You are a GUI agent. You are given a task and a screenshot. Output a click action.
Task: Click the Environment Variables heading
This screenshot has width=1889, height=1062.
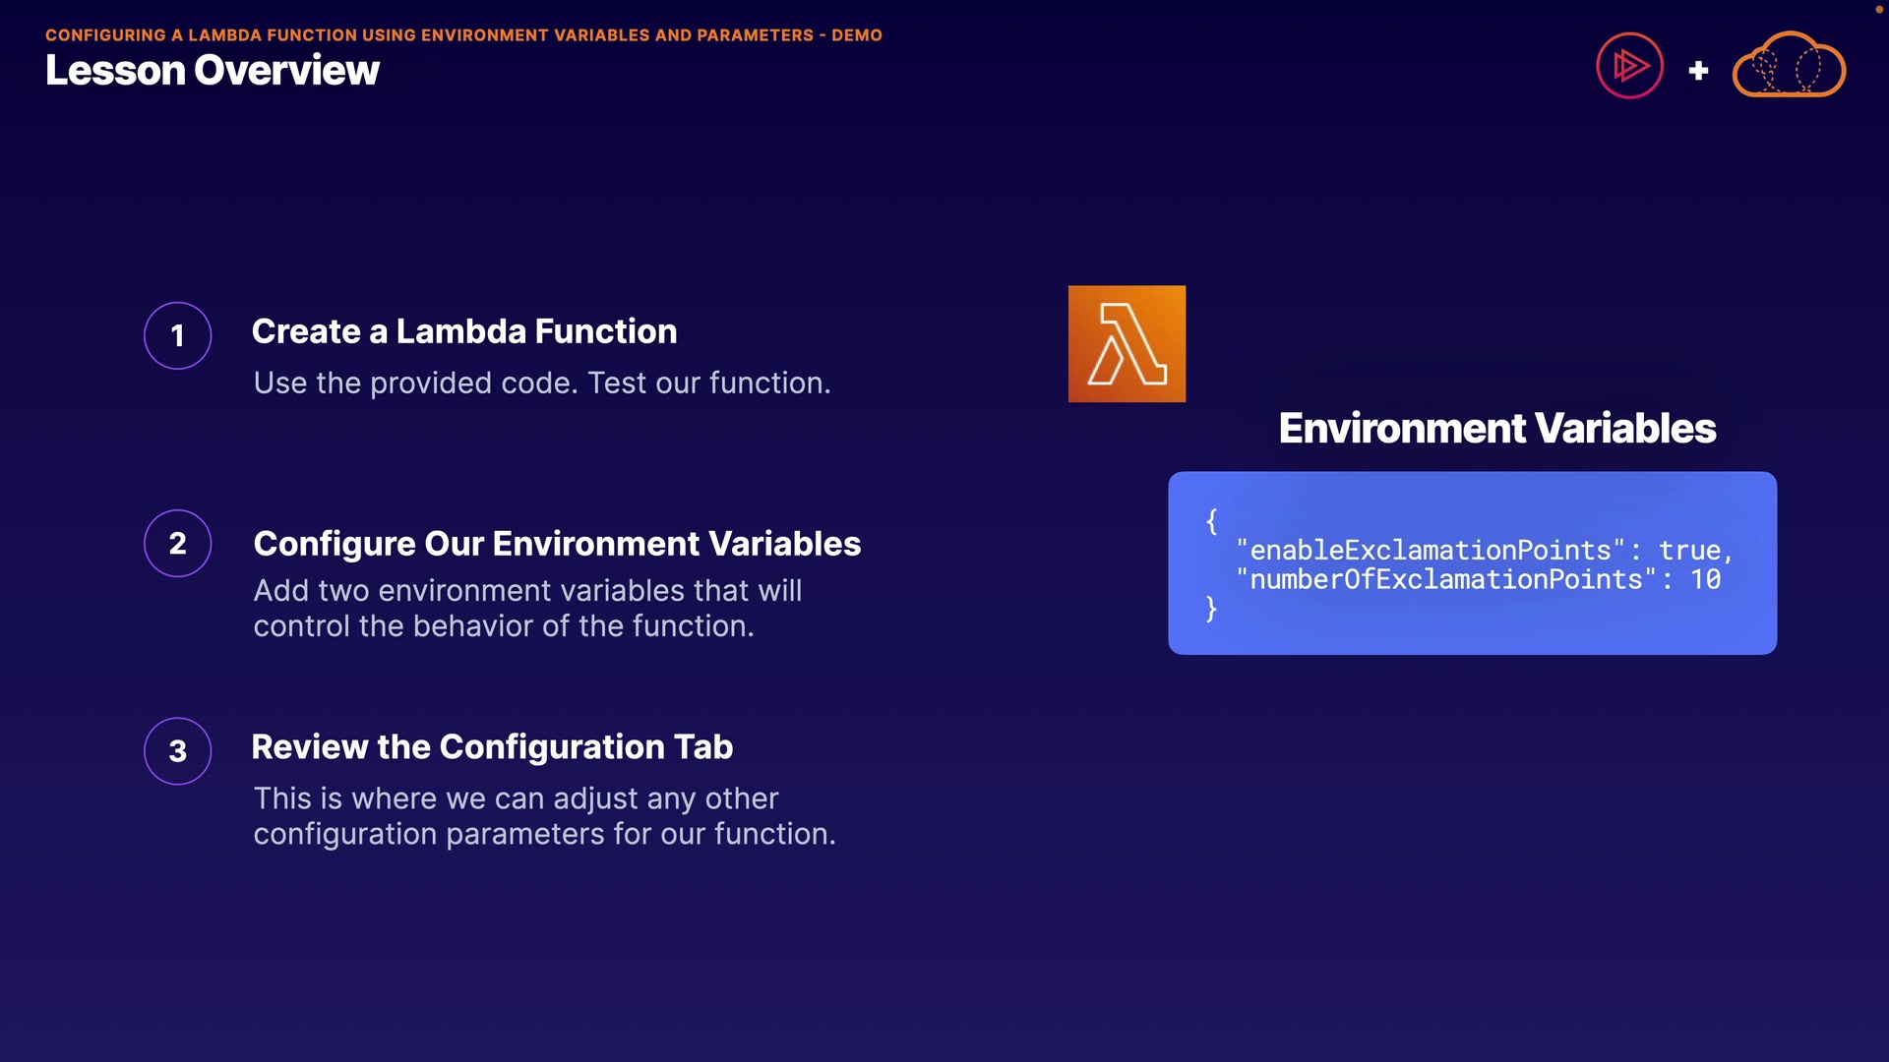point(1496,429)
